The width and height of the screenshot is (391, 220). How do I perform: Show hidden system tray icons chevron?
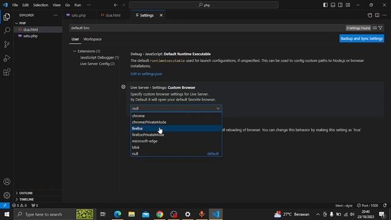click(318, 215)
